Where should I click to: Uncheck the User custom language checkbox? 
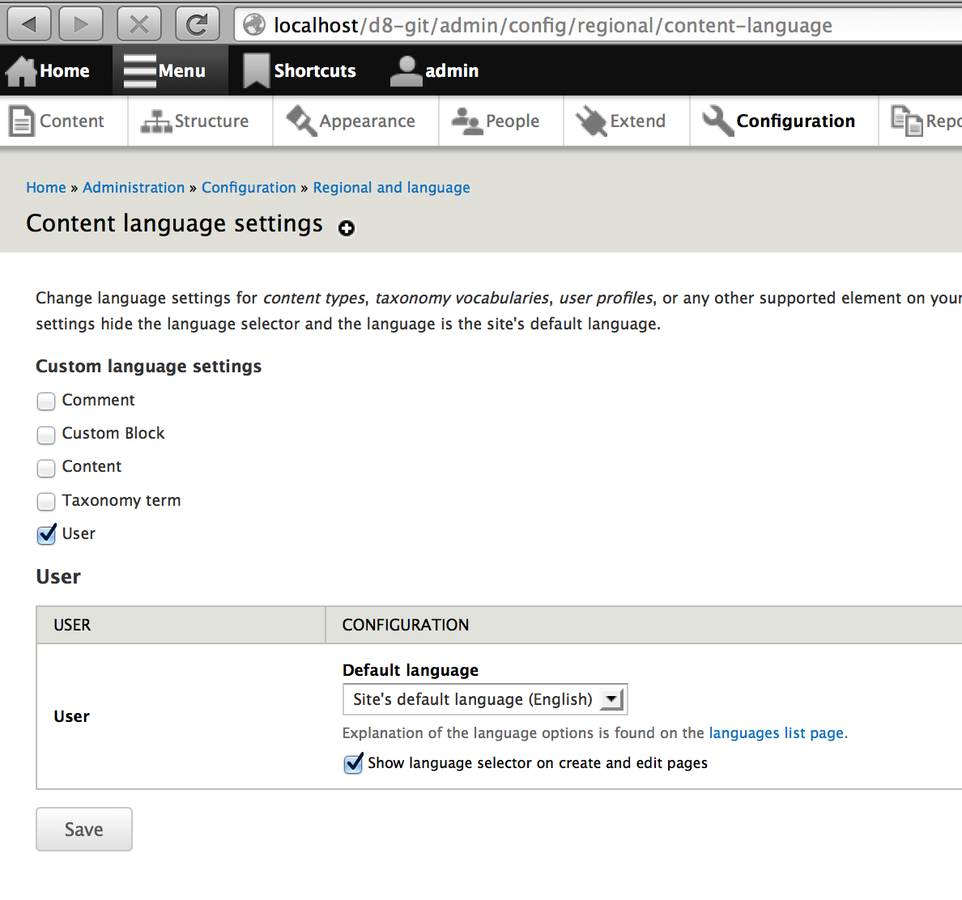point(46,534)
